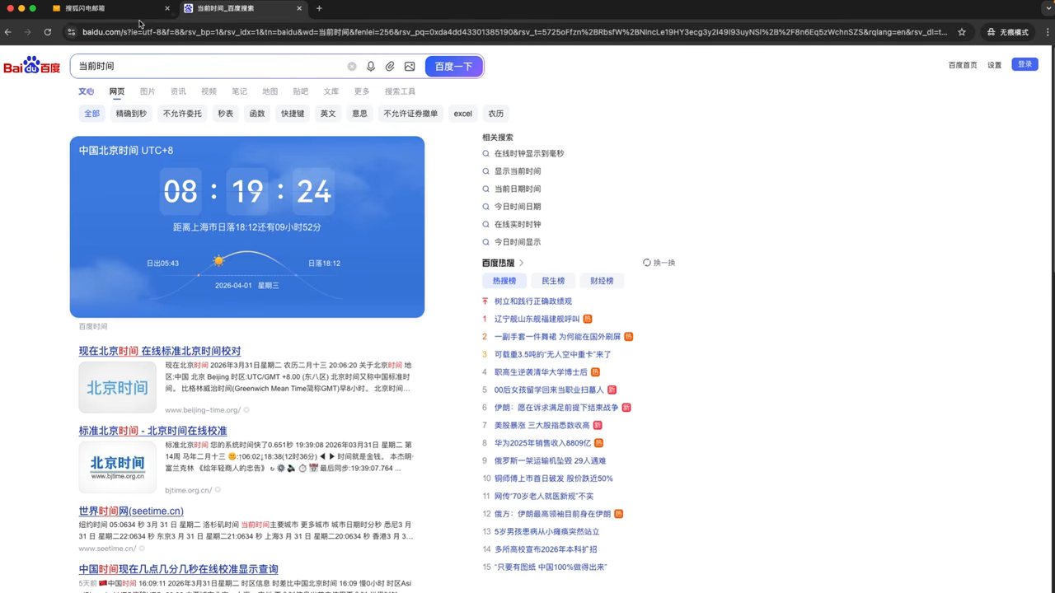Close the 搜狐闪电邮箱 tab
Viewport: 1055px width, 593px height.
pos(167,8)
